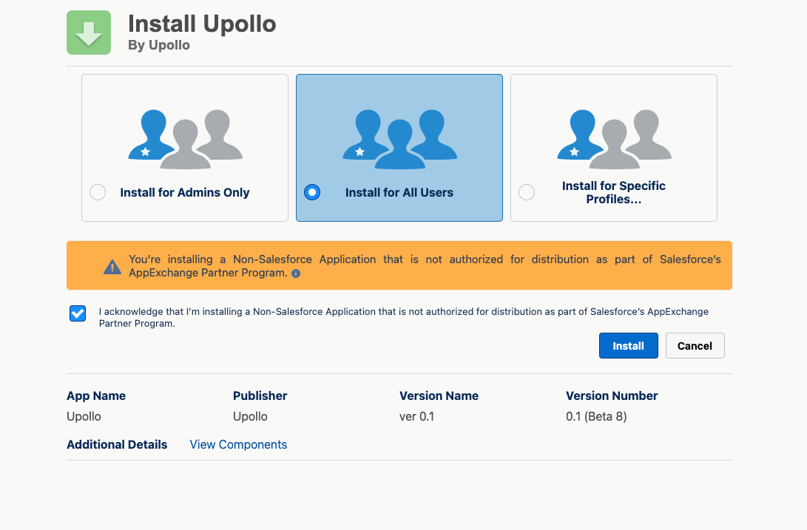807x530 pixels.
Task: Click the Upollo value under Publisher
Action: 250,416
